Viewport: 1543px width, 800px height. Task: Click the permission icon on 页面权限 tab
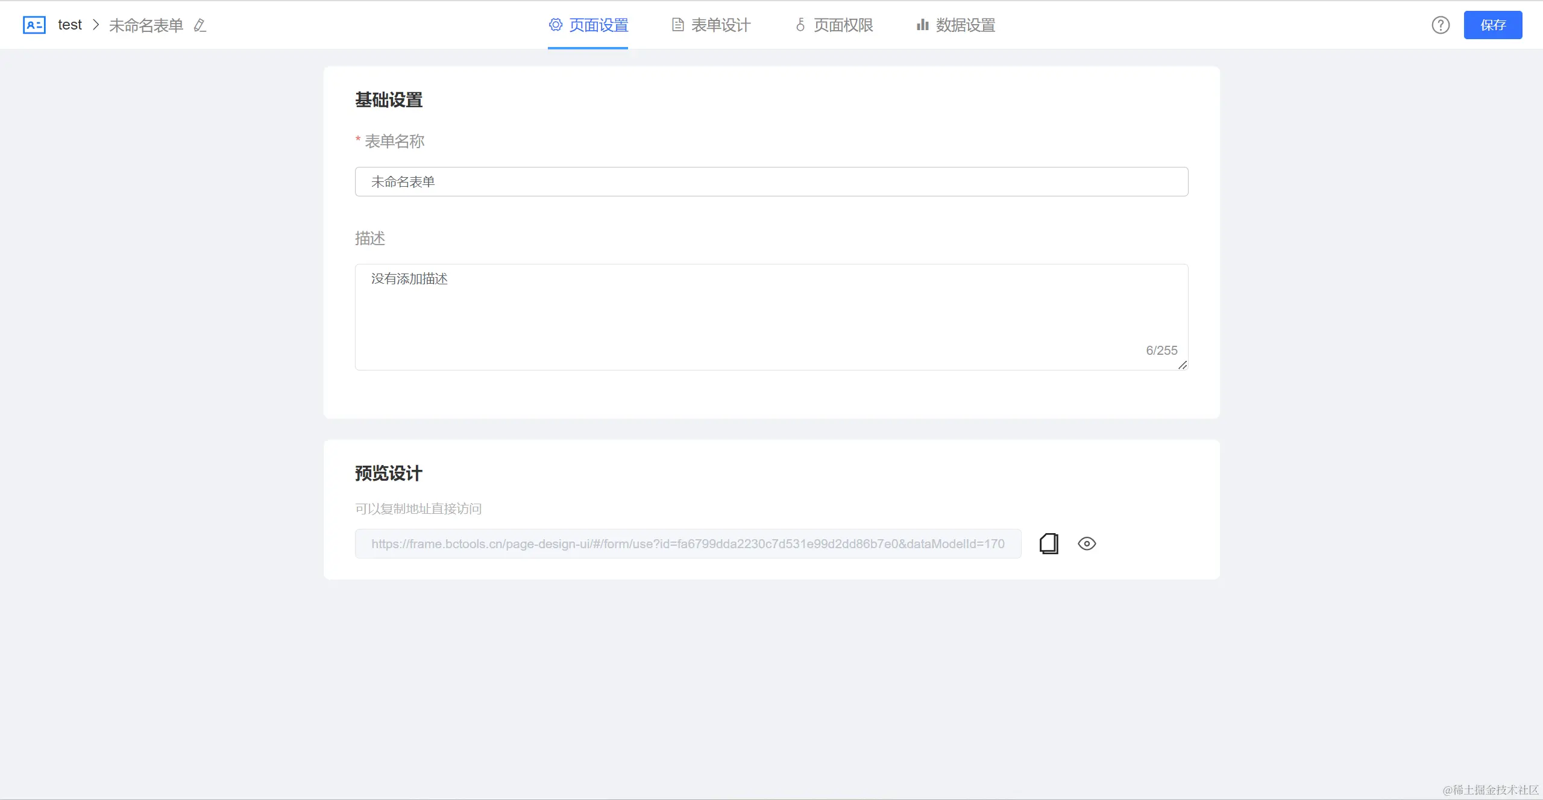(800, 25)
